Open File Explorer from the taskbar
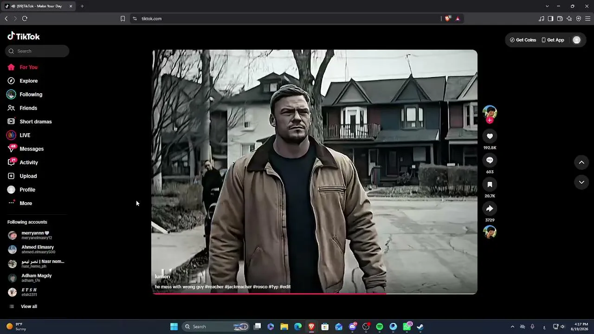594x334 pixels. click(x=284, y=327)
